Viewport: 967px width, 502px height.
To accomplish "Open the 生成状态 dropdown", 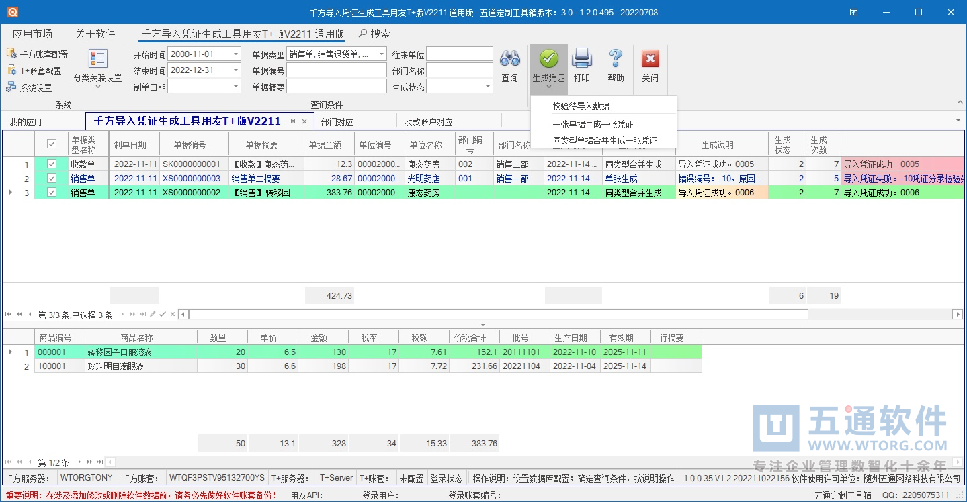I will click(x=488, y=87).
